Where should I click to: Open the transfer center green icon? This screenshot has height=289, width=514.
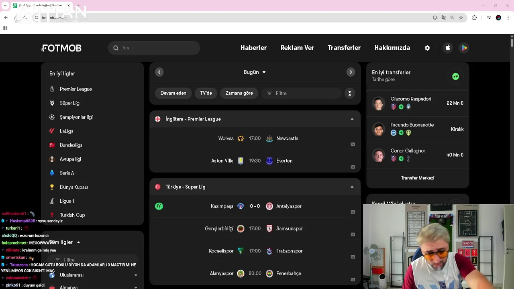click(x=455, y=76)
